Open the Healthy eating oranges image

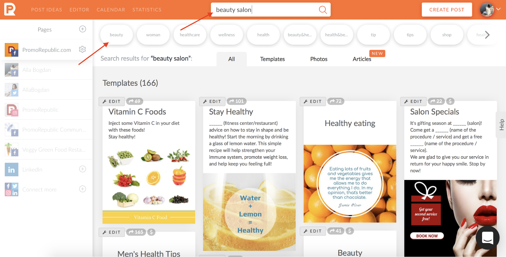[x=350, y=183]
